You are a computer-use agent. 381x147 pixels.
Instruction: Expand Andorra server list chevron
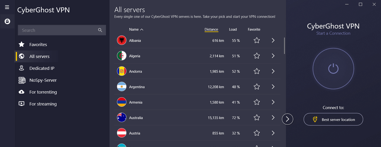pos(273,71)
